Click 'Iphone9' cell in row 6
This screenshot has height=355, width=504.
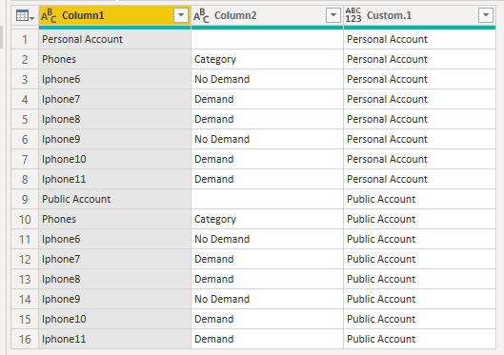(114, 139)
